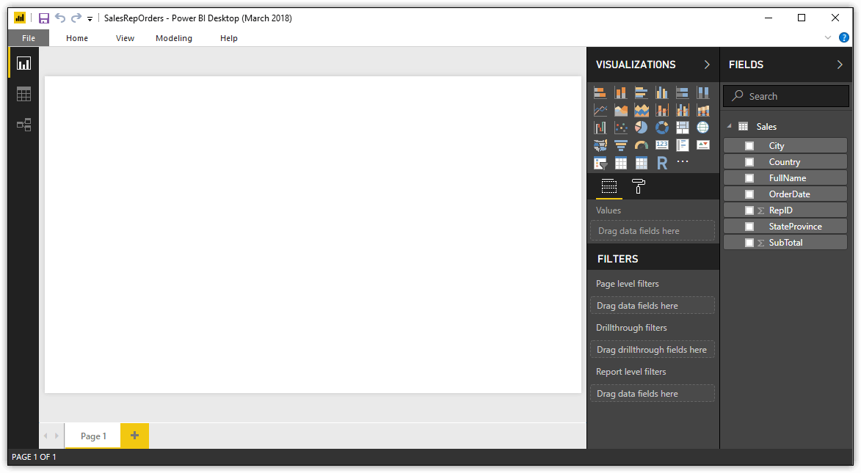This screenshot has height=473, width=861.
Task: Insert a Multi-row card visualization
Action: pos(682,145)
